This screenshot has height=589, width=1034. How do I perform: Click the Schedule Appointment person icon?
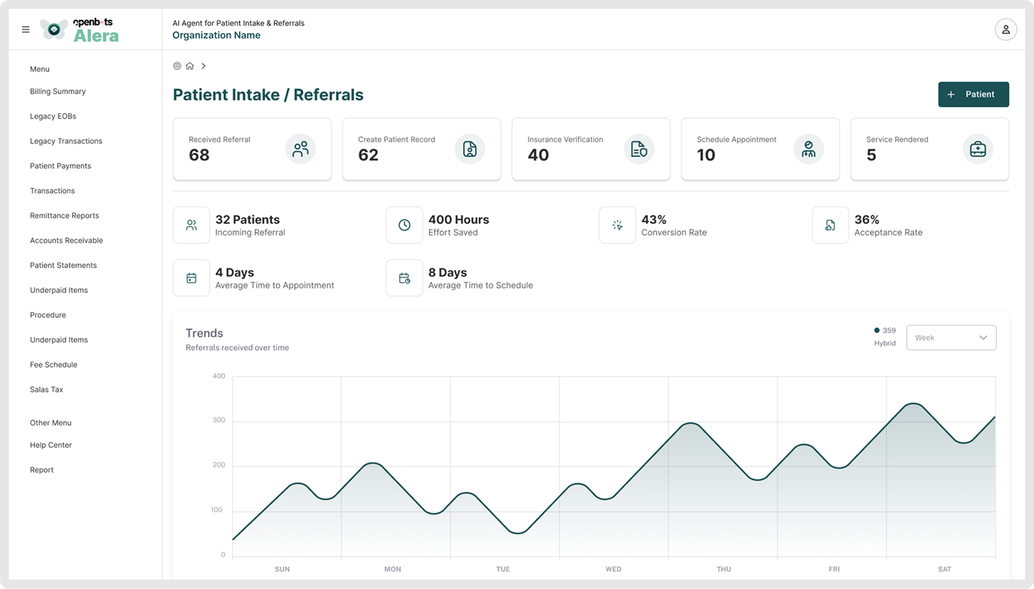click(x=808, y=149)
